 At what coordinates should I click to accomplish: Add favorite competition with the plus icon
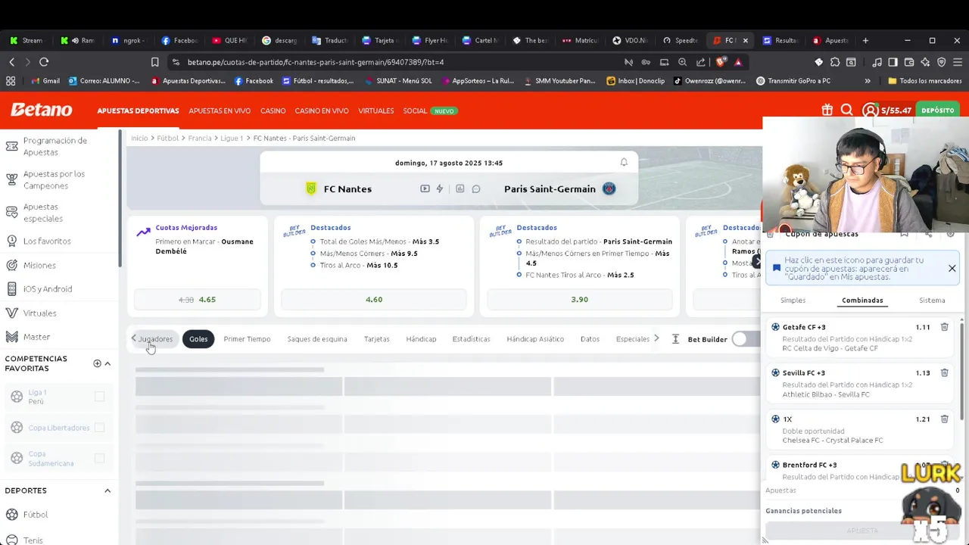pyautogui.click(x=97, y=363)
